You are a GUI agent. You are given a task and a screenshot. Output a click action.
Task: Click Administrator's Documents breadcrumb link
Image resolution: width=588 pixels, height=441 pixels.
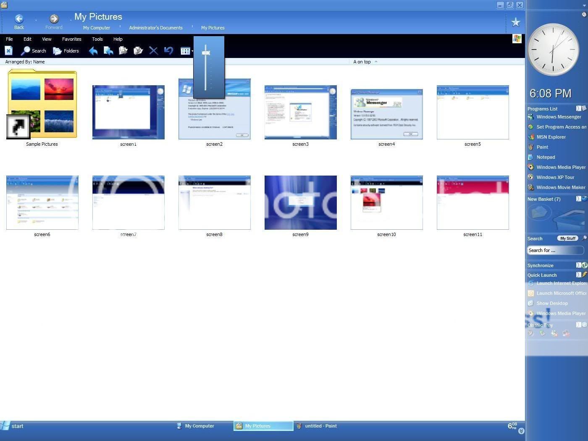(155, 28)
